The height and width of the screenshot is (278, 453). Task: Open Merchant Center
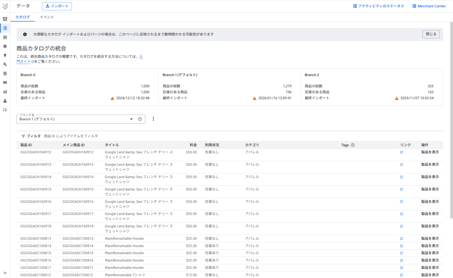tap(429, 6)
